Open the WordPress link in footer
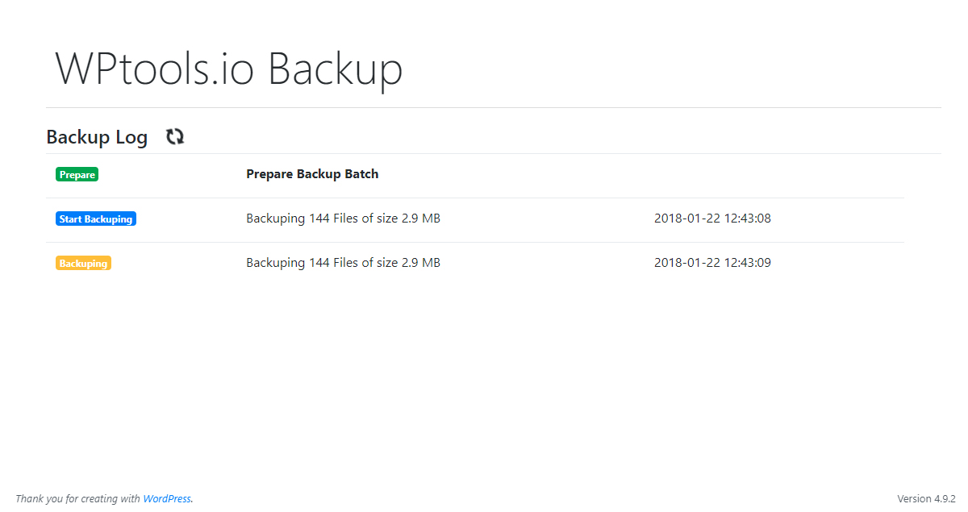 pyautogui.click(x=167, y=499)
